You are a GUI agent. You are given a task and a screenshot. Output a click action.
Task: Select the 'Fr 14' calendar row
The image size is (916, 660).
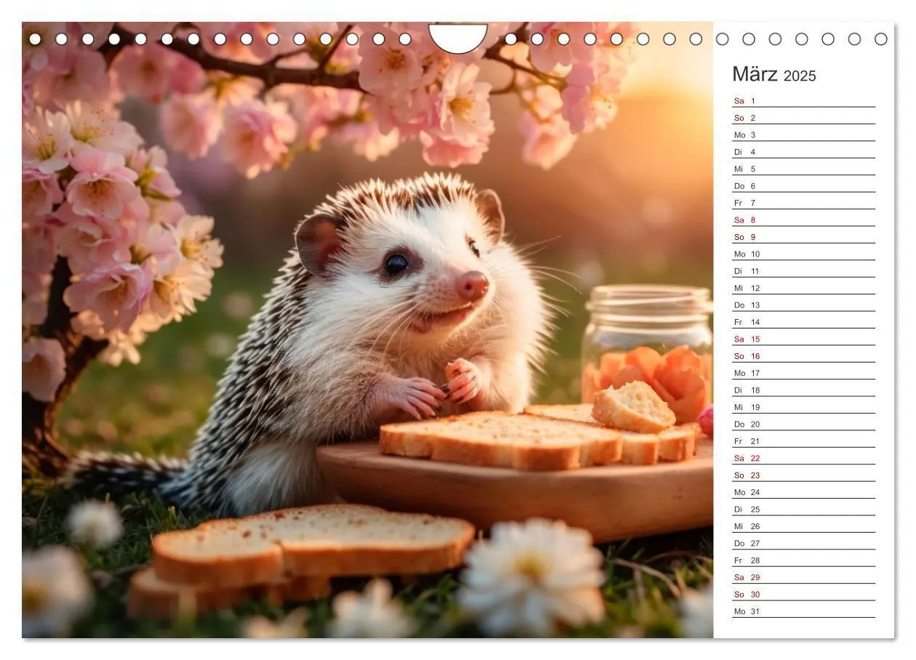click(x=803, y=321)
